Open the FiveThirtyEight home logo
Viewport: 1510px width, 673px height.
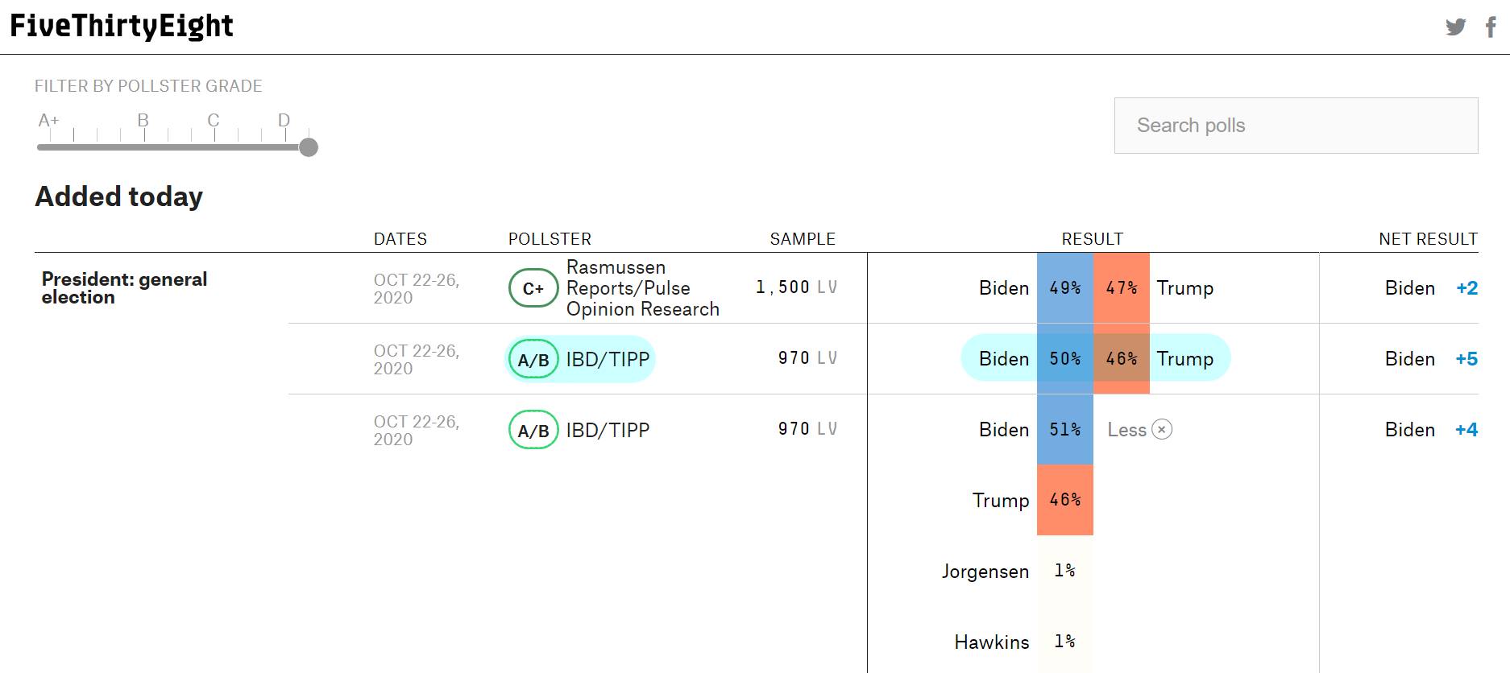click(x=122, y=27)
